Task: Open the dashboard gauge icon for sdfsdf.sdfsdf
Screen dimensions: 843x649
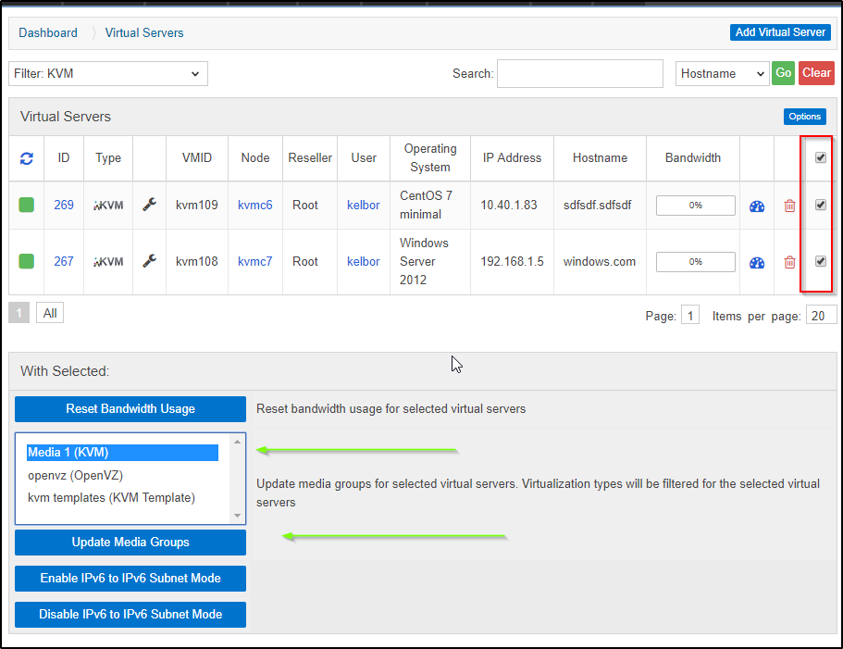Action: tap(757, 206)
